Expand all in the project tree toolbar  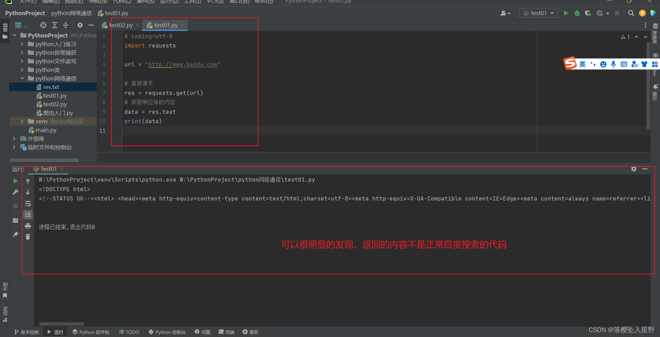pos(55,25)
